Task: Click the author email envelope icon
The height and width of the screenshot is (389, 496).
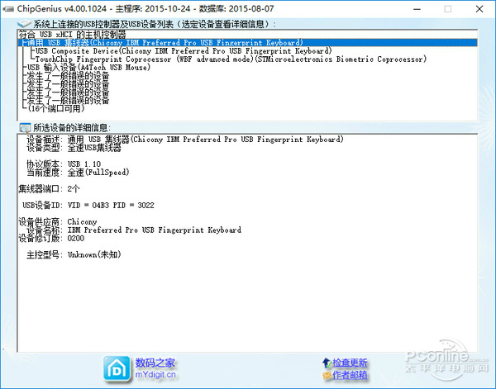Action: click(327, 375)
